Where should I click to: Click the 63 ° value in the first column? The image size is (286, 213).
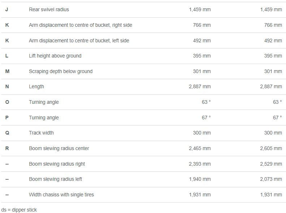coord(206,102)
